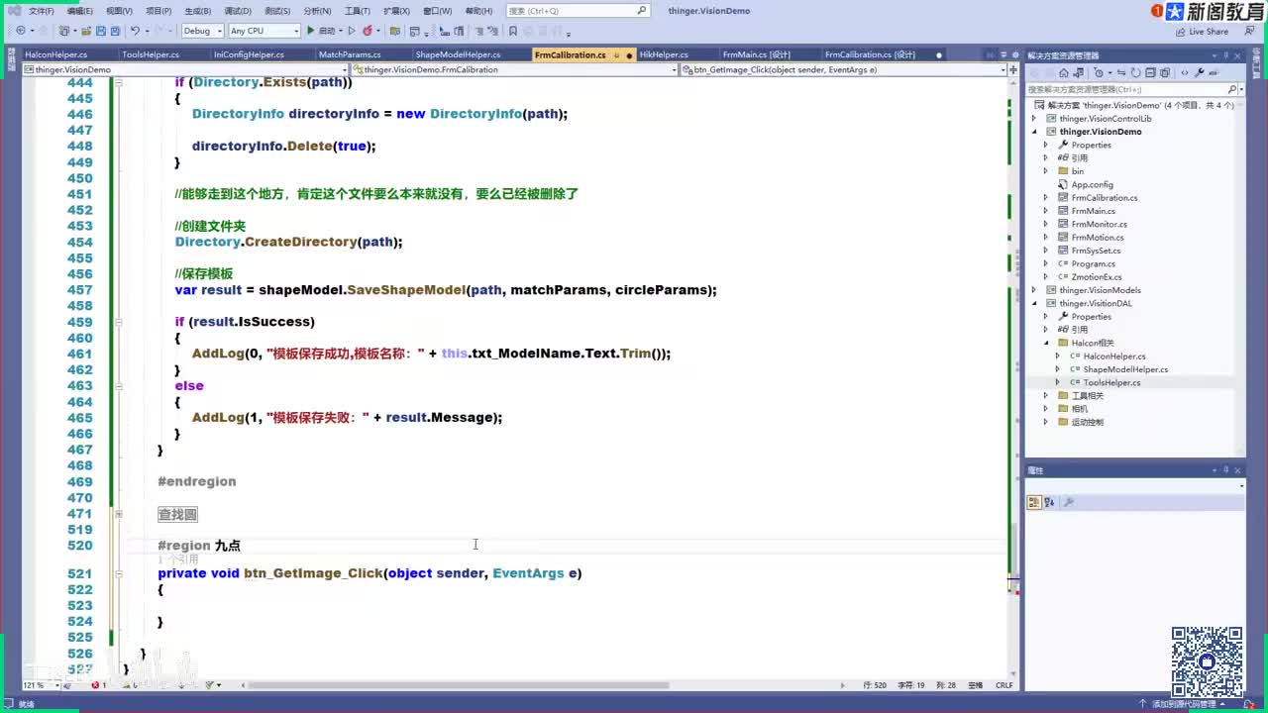Image resolution: width=1268 pixels, height=713 pixels.
Task: Open the 工具(T) menu
Action: pyautogui.click(x=357, y=11)
